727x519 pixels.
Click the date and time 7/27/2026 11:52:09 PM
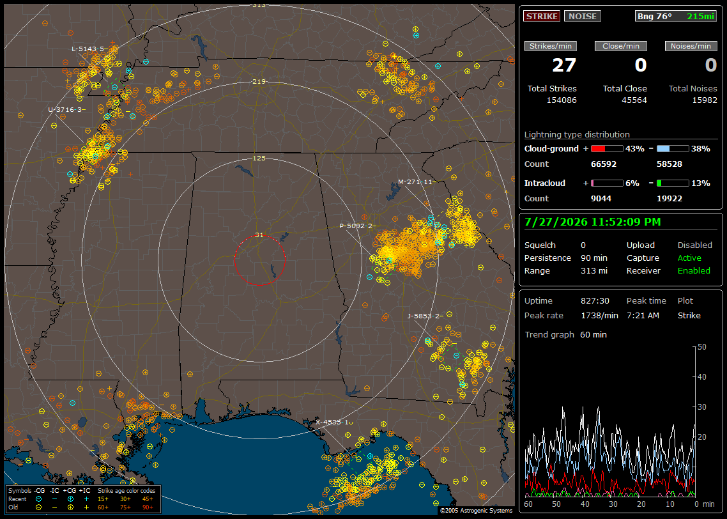(x=593, y=222)
